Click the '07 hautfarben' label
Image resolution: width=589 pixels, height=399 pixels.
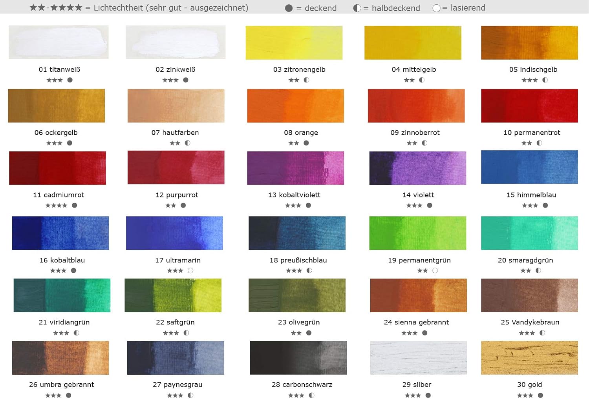coord(175,133)
